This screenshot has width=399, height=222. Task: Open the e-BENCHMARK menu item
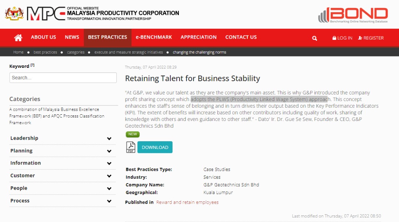(x=154, y=37)
